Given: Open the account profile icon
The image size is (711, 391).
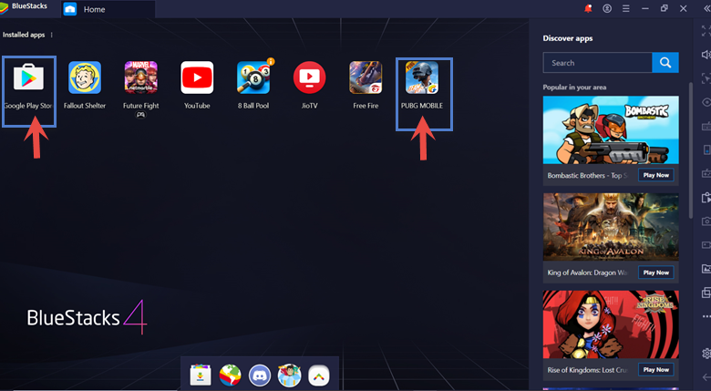Looking at the screenshot, I should [x=607, y=8].
